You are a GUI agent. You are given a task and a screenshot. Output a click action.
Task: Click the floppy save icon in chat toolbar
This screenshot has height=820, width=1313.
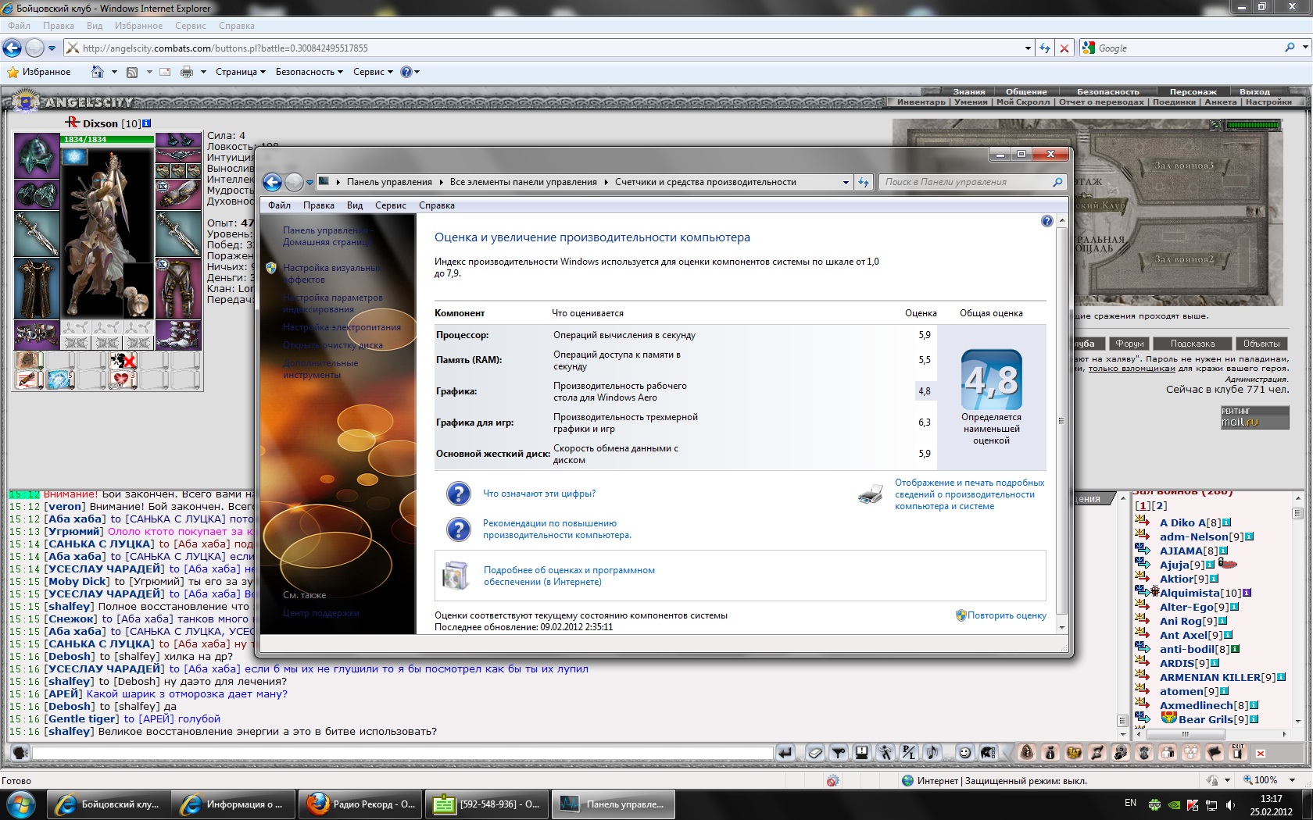(862, 753)
